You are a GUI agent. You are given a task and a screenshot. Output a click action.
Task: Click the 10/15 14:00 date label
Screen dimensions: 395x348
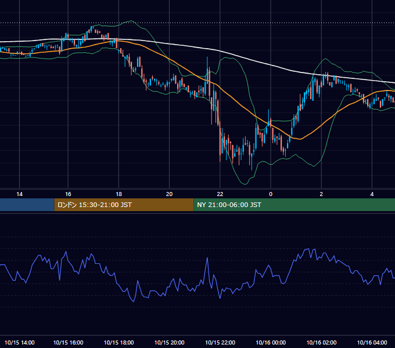19,342
